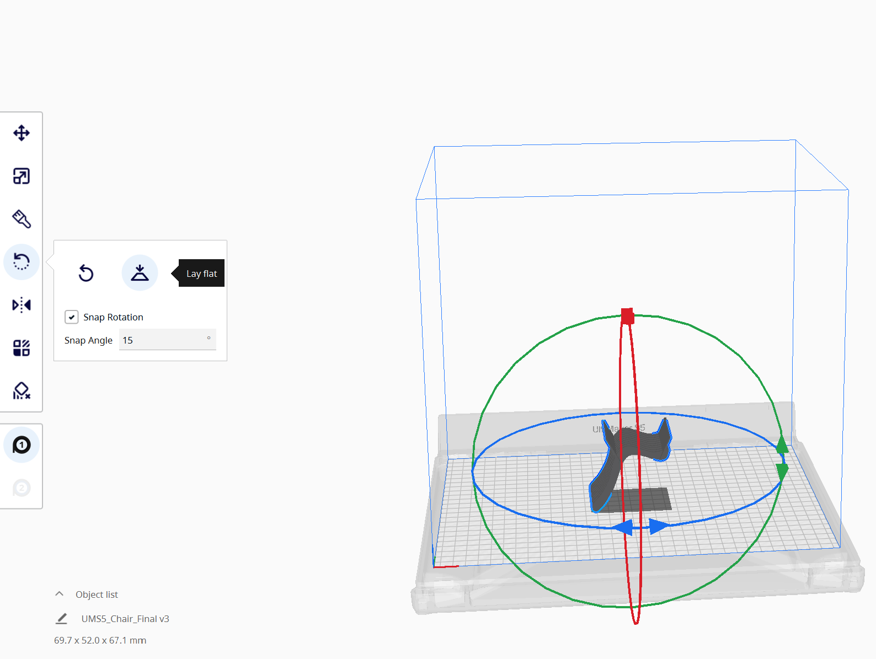876x659 pixels.
Task: Click the right blue rotation arrow
Action: point(659,527)
